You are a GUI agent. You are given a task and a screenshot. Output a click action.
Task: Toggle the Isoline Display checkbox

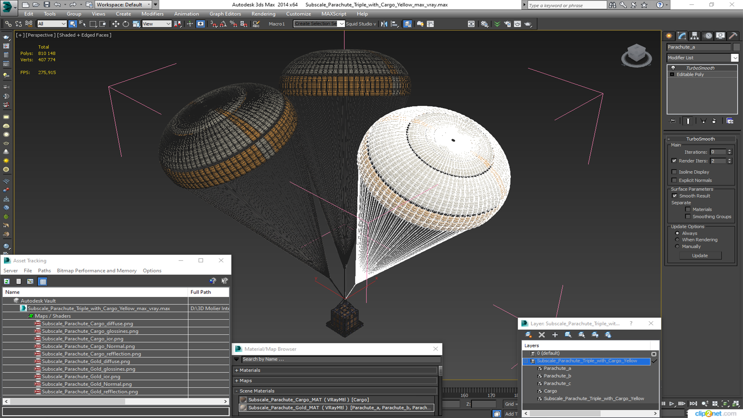tap(674, 172)
